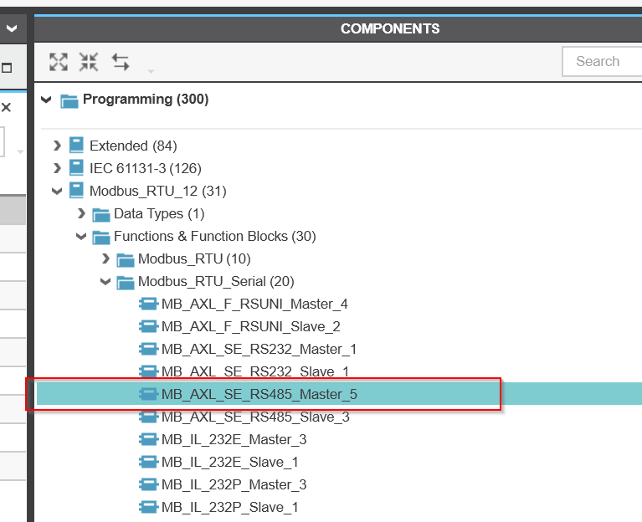The width and height of the screenshot is (642, 522).
Task: Select MB_IL_232P_Slave_1 function block
Action: 229,507
